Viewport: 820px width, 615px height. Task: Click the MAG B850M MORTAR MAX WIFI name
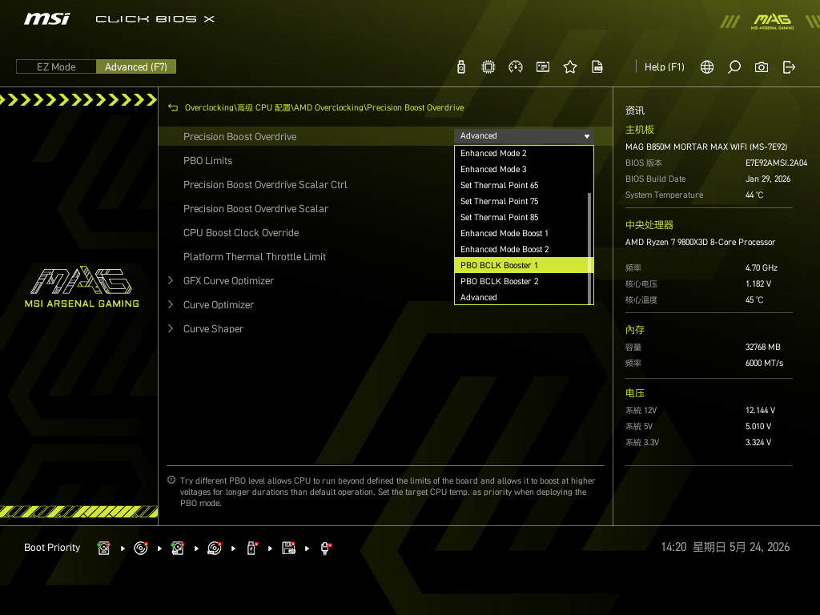tap(706, 147)
